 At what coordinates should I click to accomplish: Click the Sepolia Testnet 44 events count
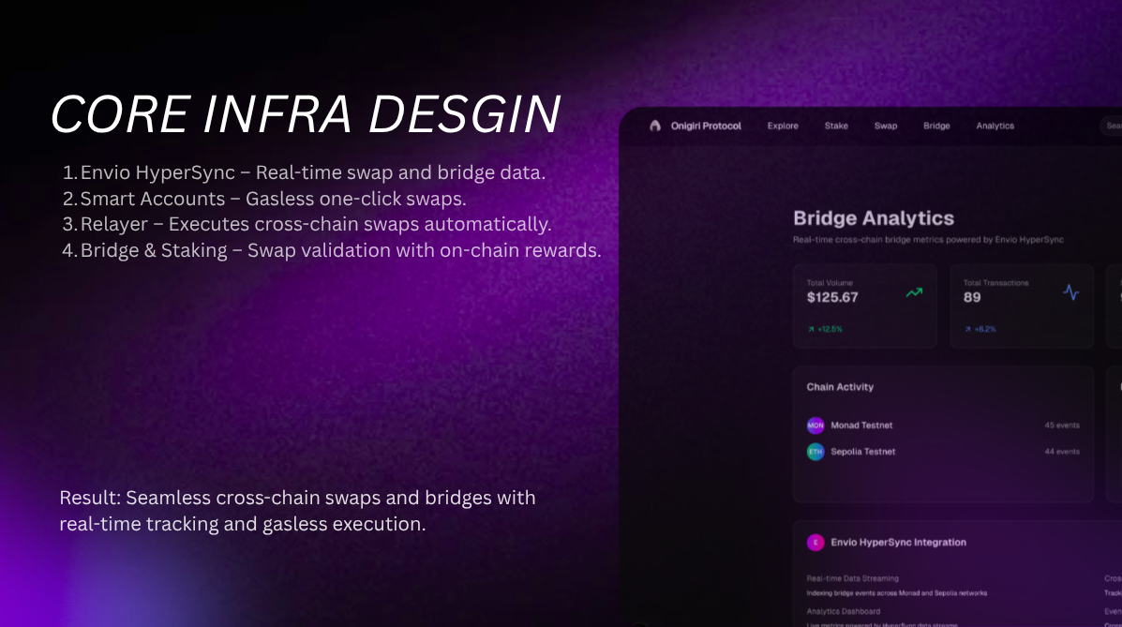(1062, 452)
